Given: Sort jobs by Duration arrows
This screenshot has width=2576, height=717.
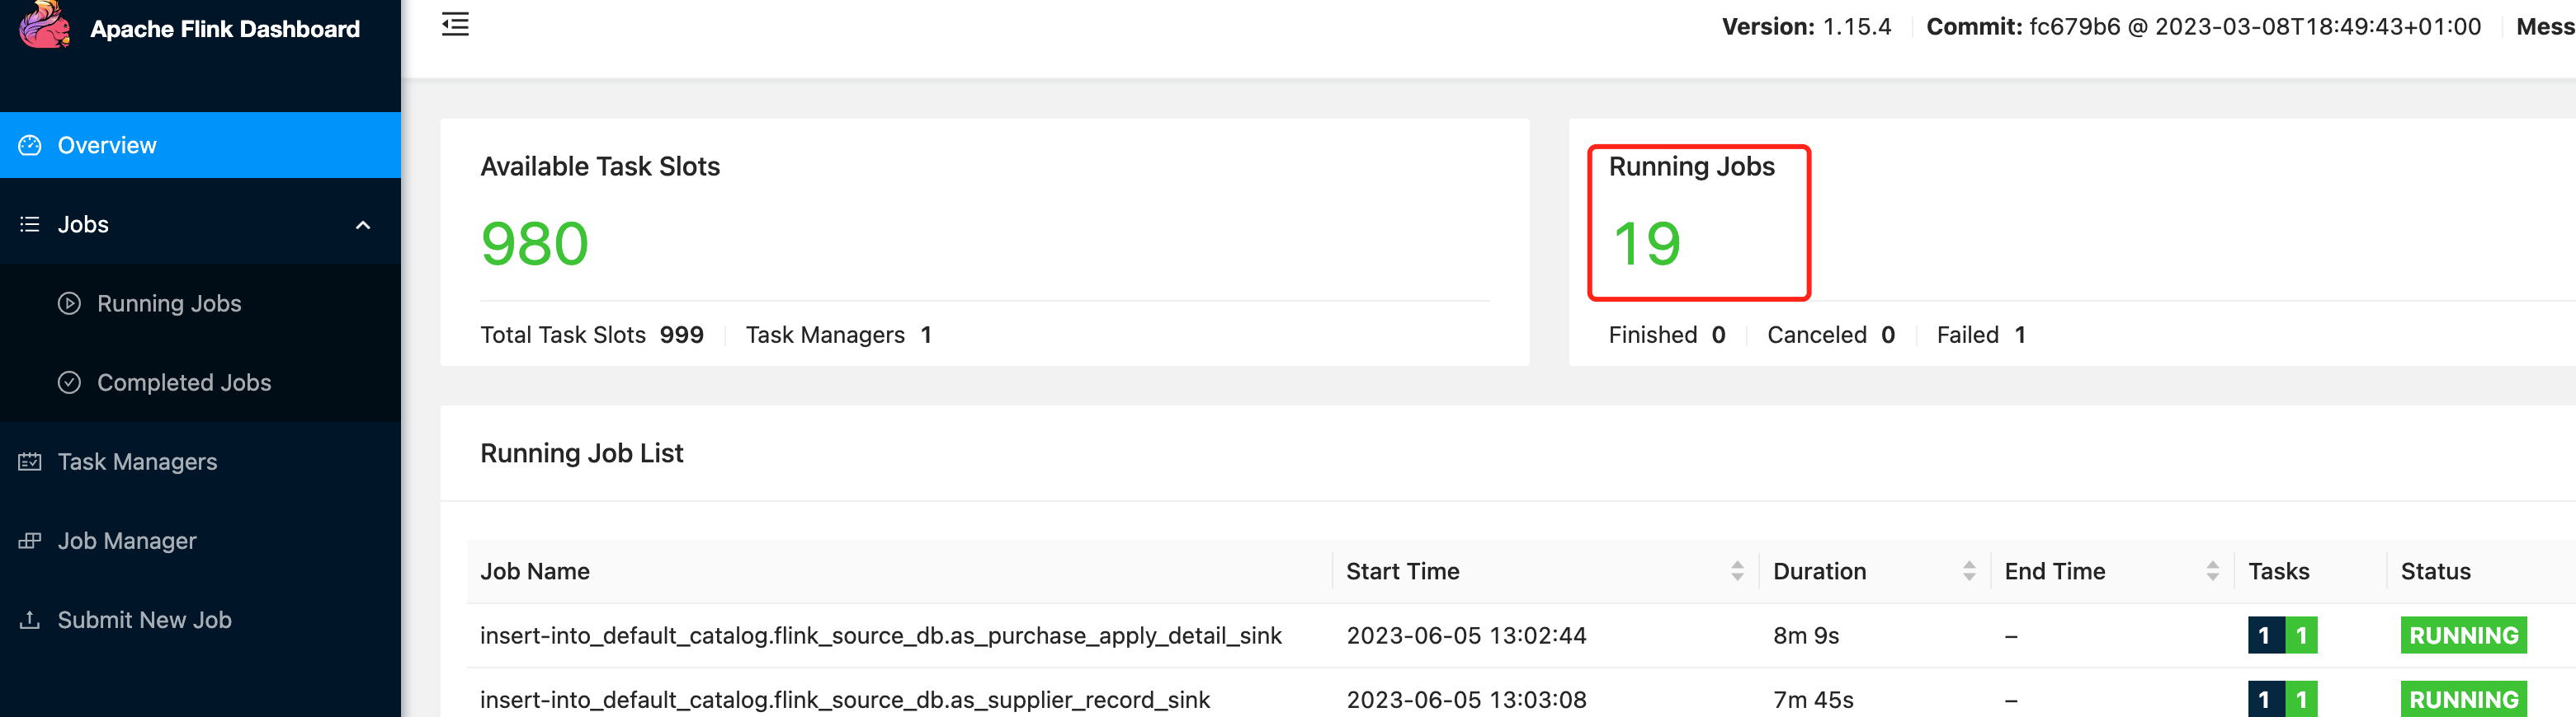Looking at the screenshot, I should (1969, 571).
